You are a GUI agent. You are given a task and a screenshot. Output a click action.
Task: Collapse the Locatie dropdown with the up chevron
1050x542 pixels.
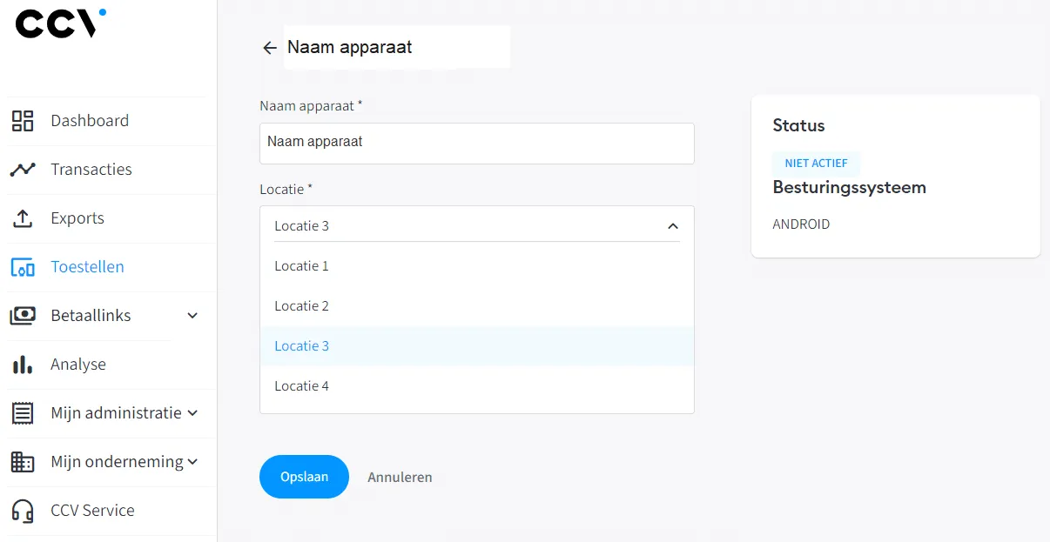tap(672, 226)
